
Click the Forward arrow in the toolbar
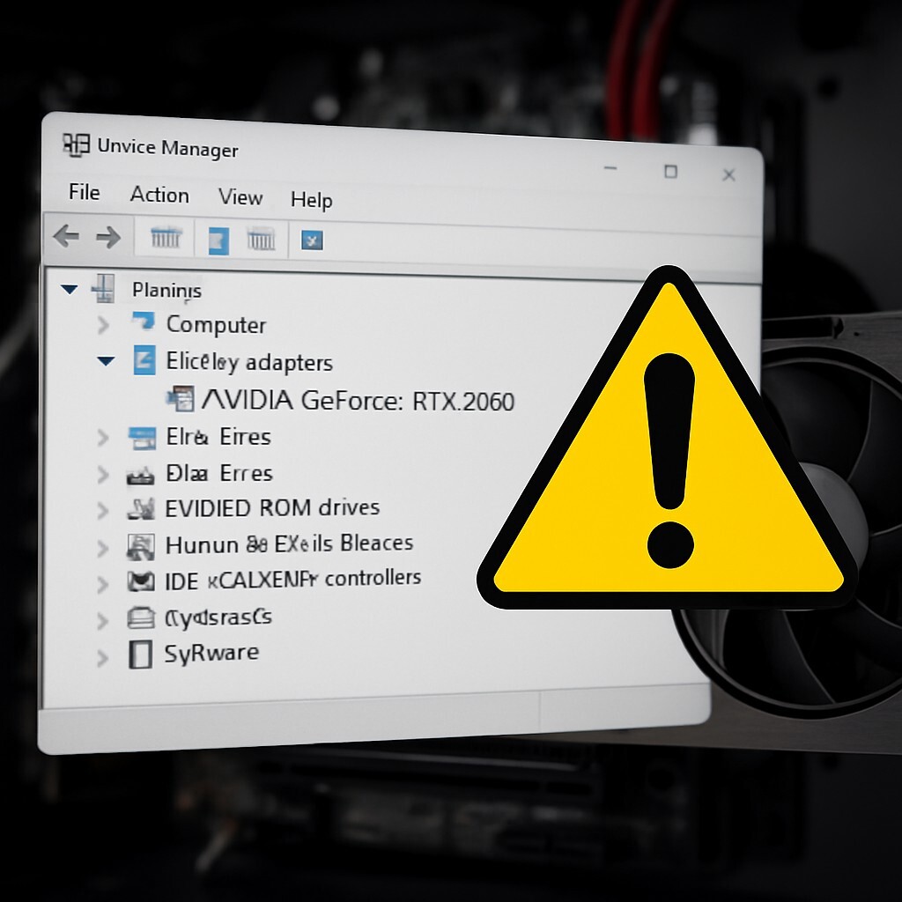click(x=108, y=237)
